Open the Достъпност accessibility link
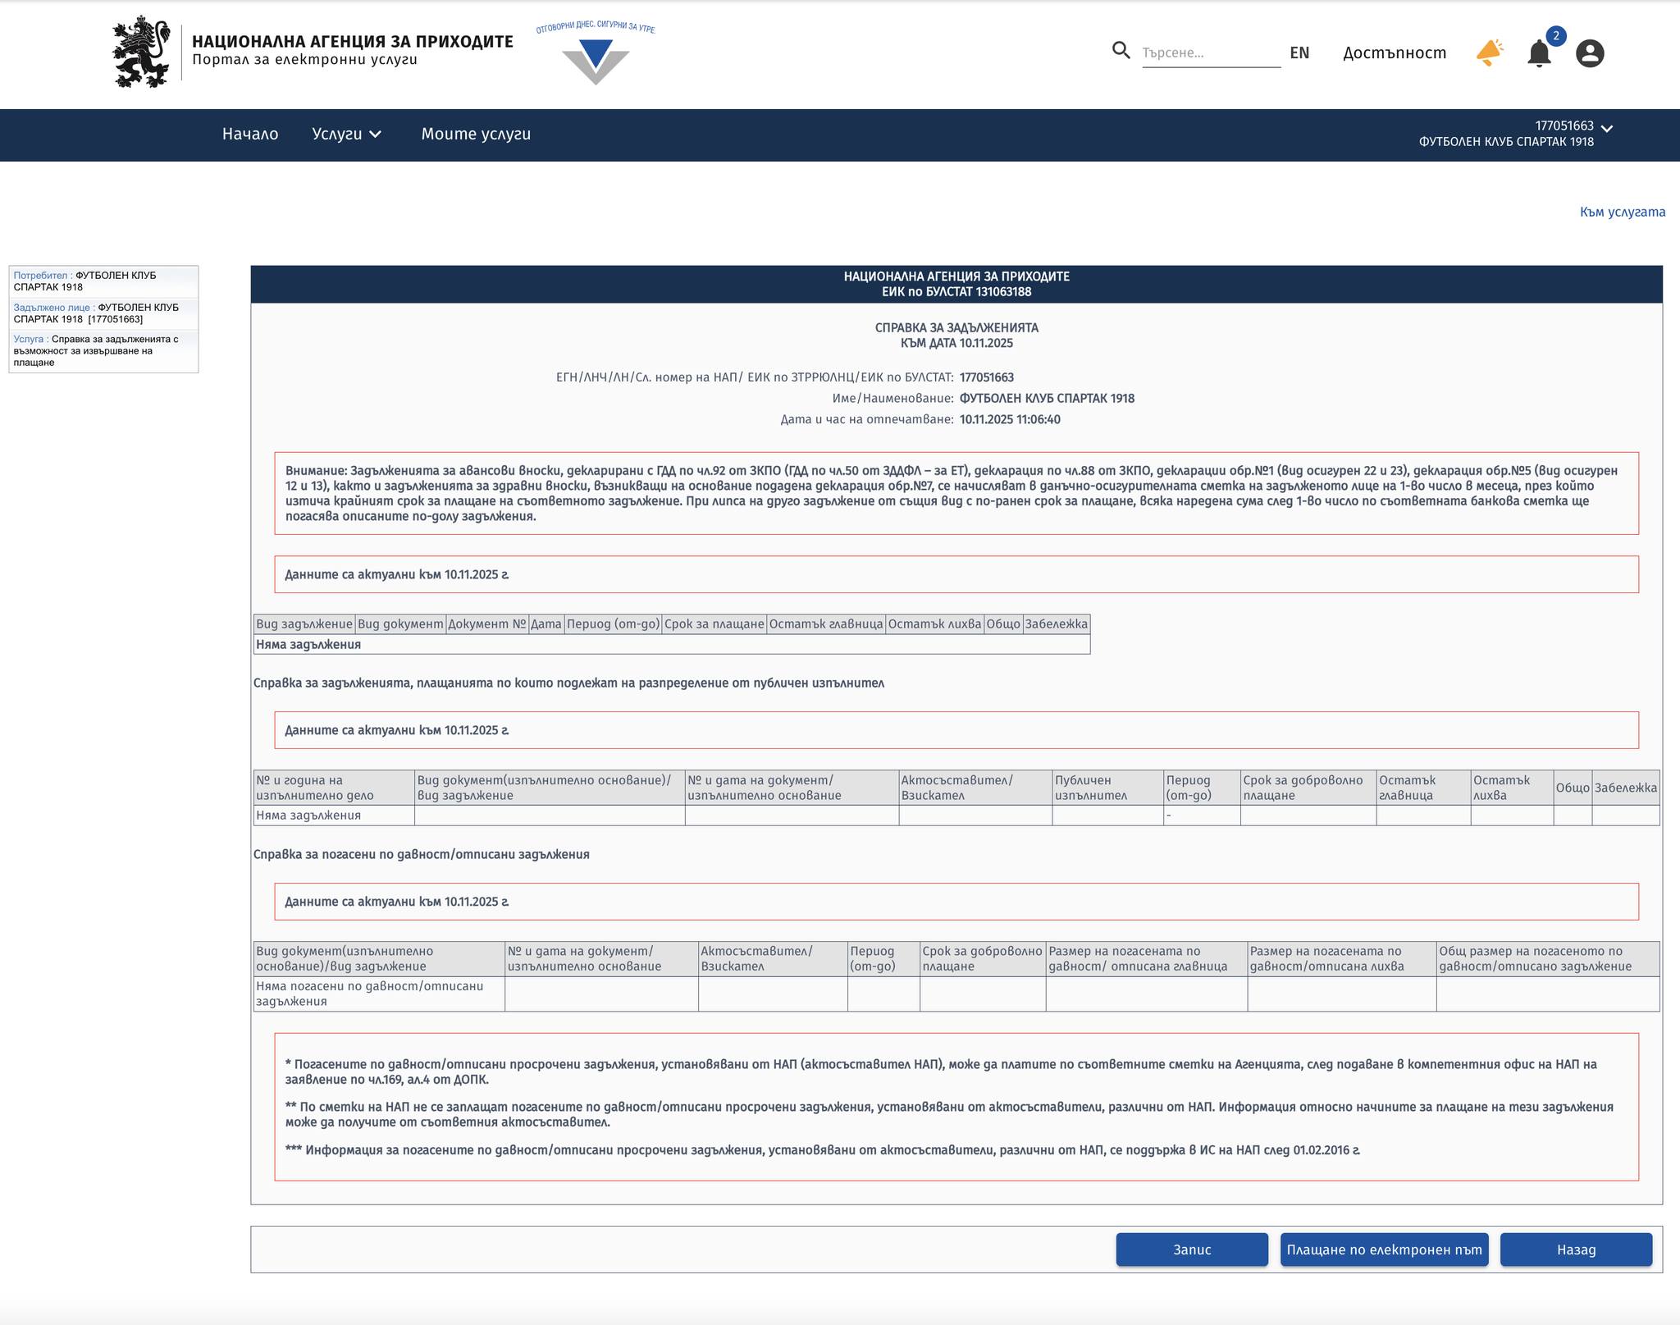This screenshot has width=1680, height=1325. tap(1395, 53)
